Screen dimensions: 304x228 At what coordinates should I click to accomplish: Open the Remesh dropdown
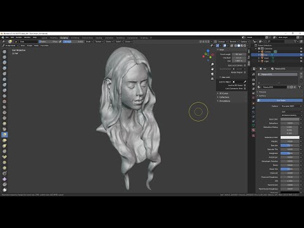[x=234, y=42]
